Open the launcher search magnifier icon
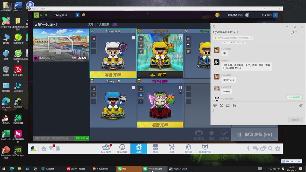This screenshot has height=172, width=306. 270,149
